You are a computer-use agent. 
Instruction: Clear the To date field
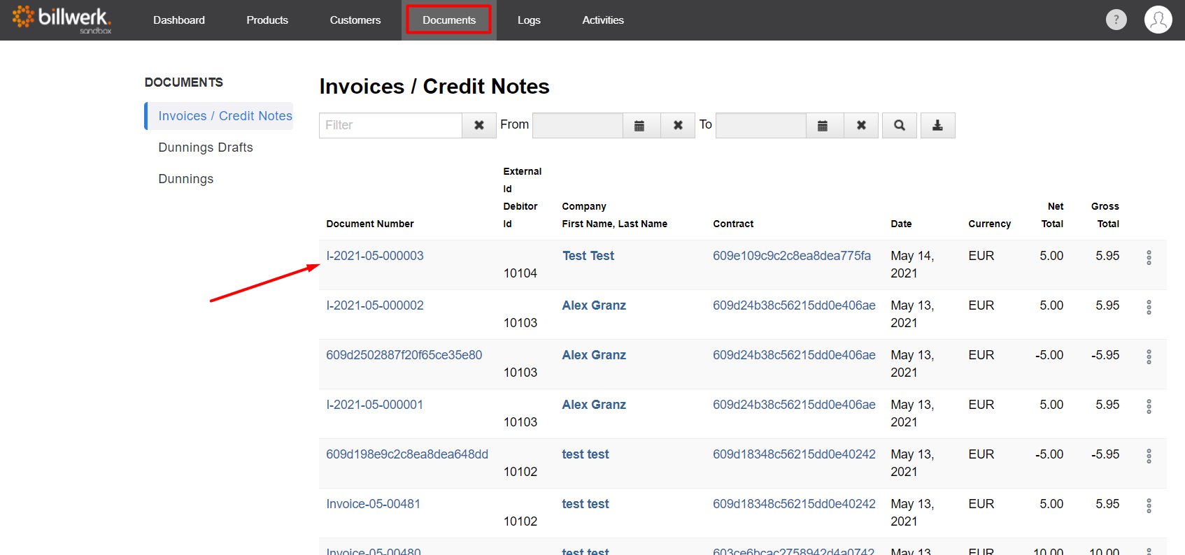[861, 125]
